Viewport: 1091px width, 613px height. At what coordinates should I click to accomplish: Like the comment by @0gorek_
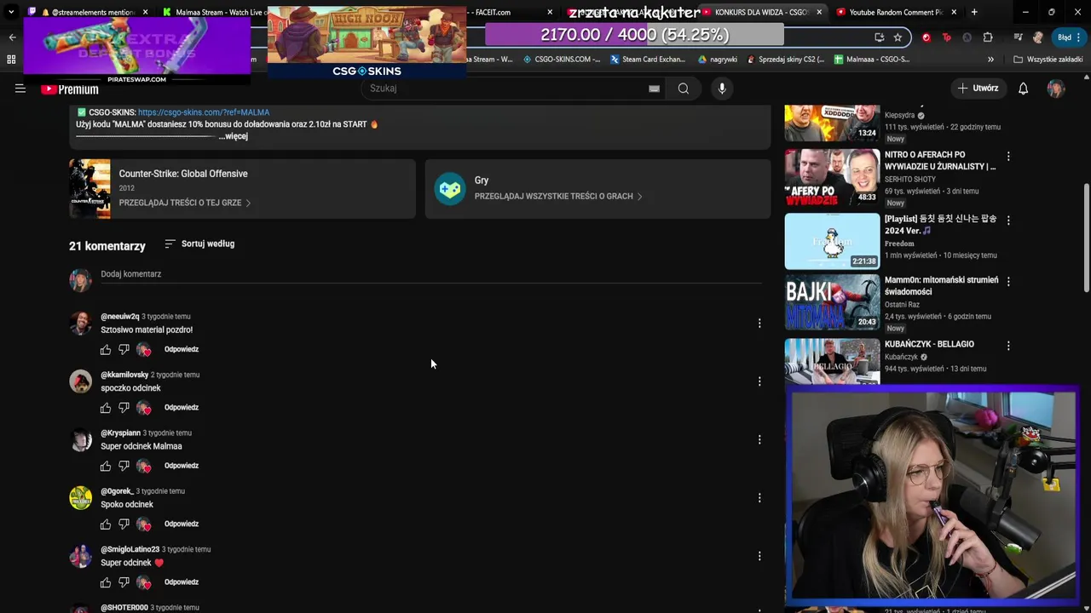(106, 524)
